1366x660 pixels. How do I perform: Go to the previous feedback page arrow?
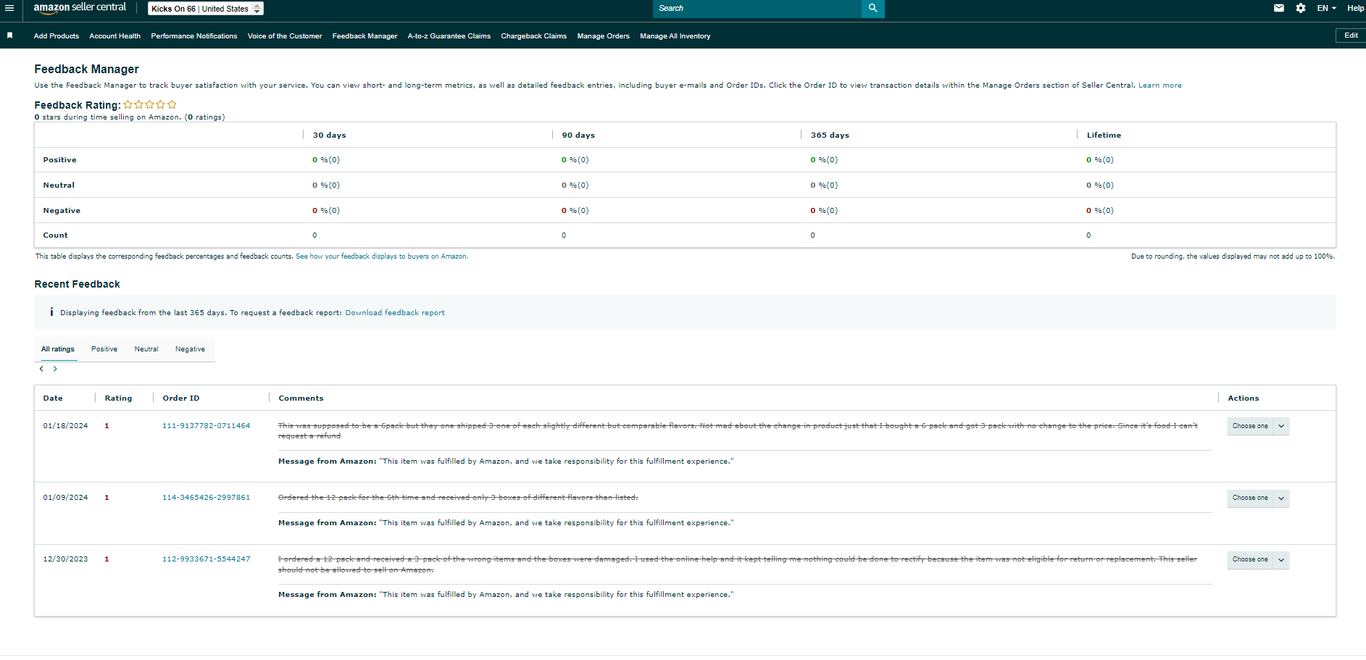point(41,369)
